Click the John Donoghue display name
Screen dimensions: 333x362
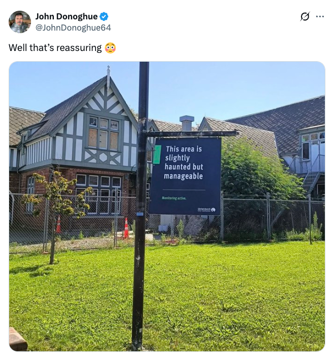tap(67, 16)
